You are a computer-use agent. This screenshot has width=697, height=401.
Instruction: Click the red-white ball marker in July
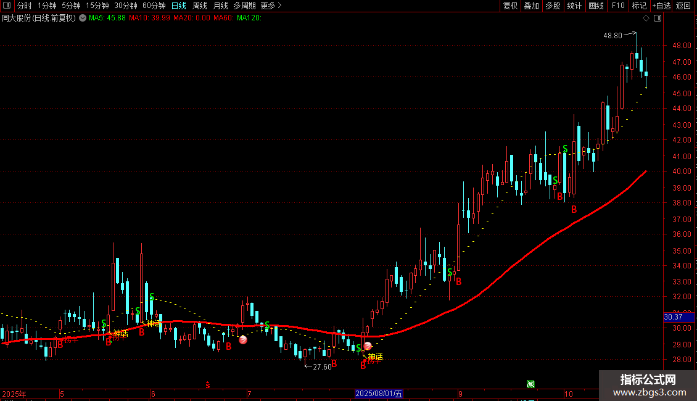click(x=243, y=340)
